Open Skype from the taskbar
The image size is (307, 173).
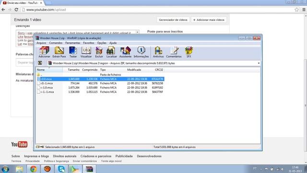(x=61, y=169)
